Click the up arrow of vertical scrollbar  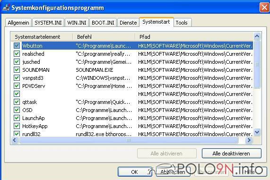tap(257, 36)
